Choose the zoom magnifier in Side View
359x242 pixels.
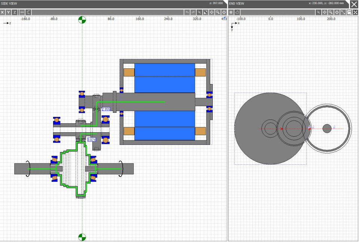pos(218,12)
